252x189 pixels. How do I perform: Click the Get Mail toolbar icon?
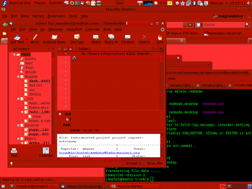pos(17,37)
